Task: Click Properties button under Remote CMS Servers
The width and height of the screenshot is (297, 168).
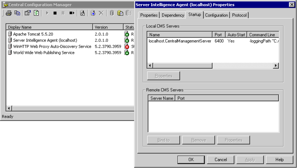Action: pos(234,140)
